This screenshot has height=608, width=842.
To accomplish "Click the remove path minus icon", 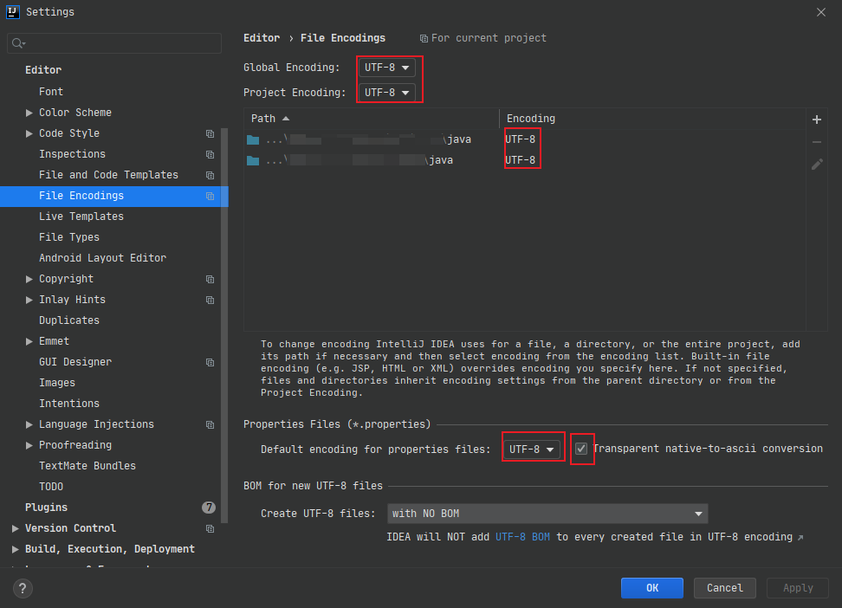I will [x=816, y=142].
